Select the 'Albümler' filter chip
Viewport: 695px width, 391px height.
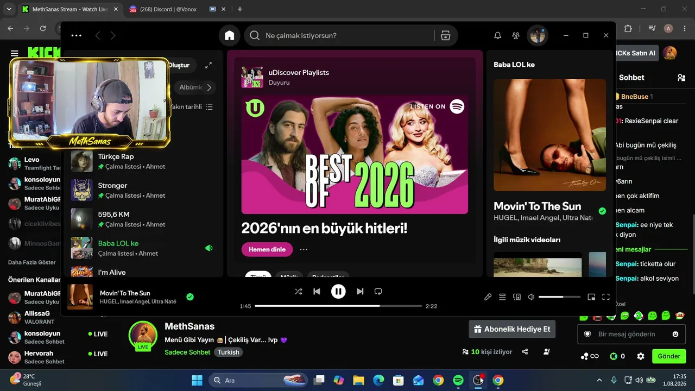point(191,87)
